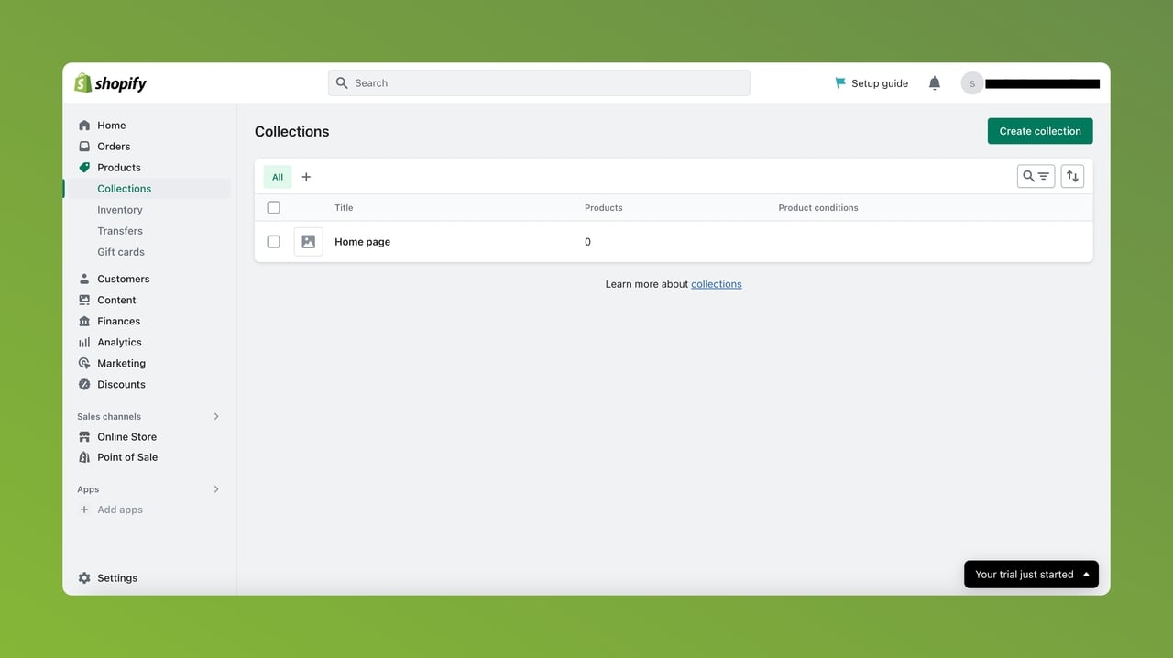
Task: Click the Settings gear icon
Action: click(84, 578)
